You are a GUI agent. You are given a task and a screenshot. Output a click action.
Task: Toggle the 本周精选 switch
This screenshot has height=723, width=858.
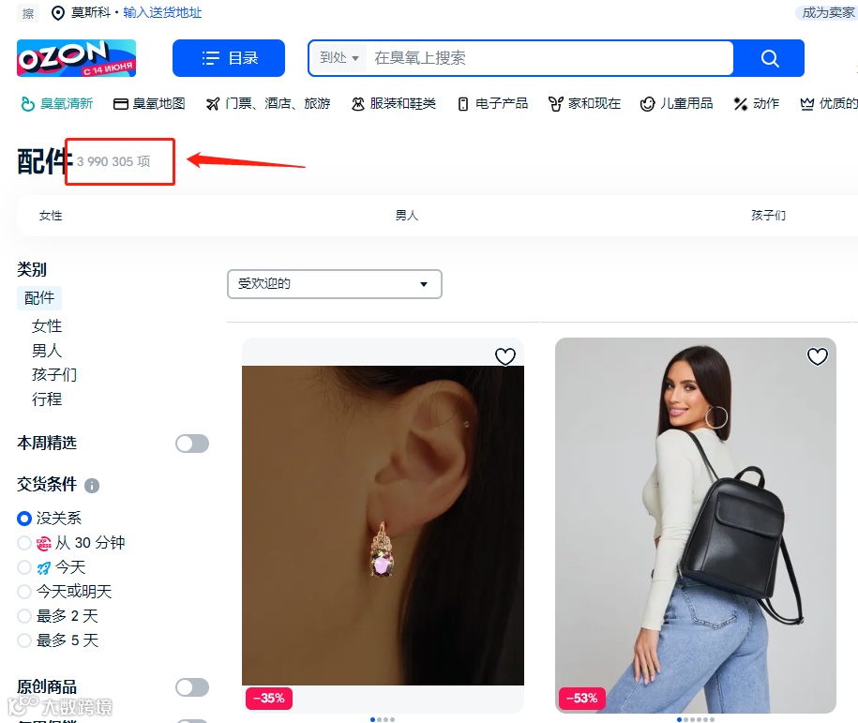pos(192,444)
